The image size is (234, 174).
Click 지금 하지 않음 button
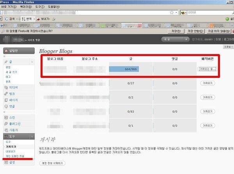[x=219, y=31]
